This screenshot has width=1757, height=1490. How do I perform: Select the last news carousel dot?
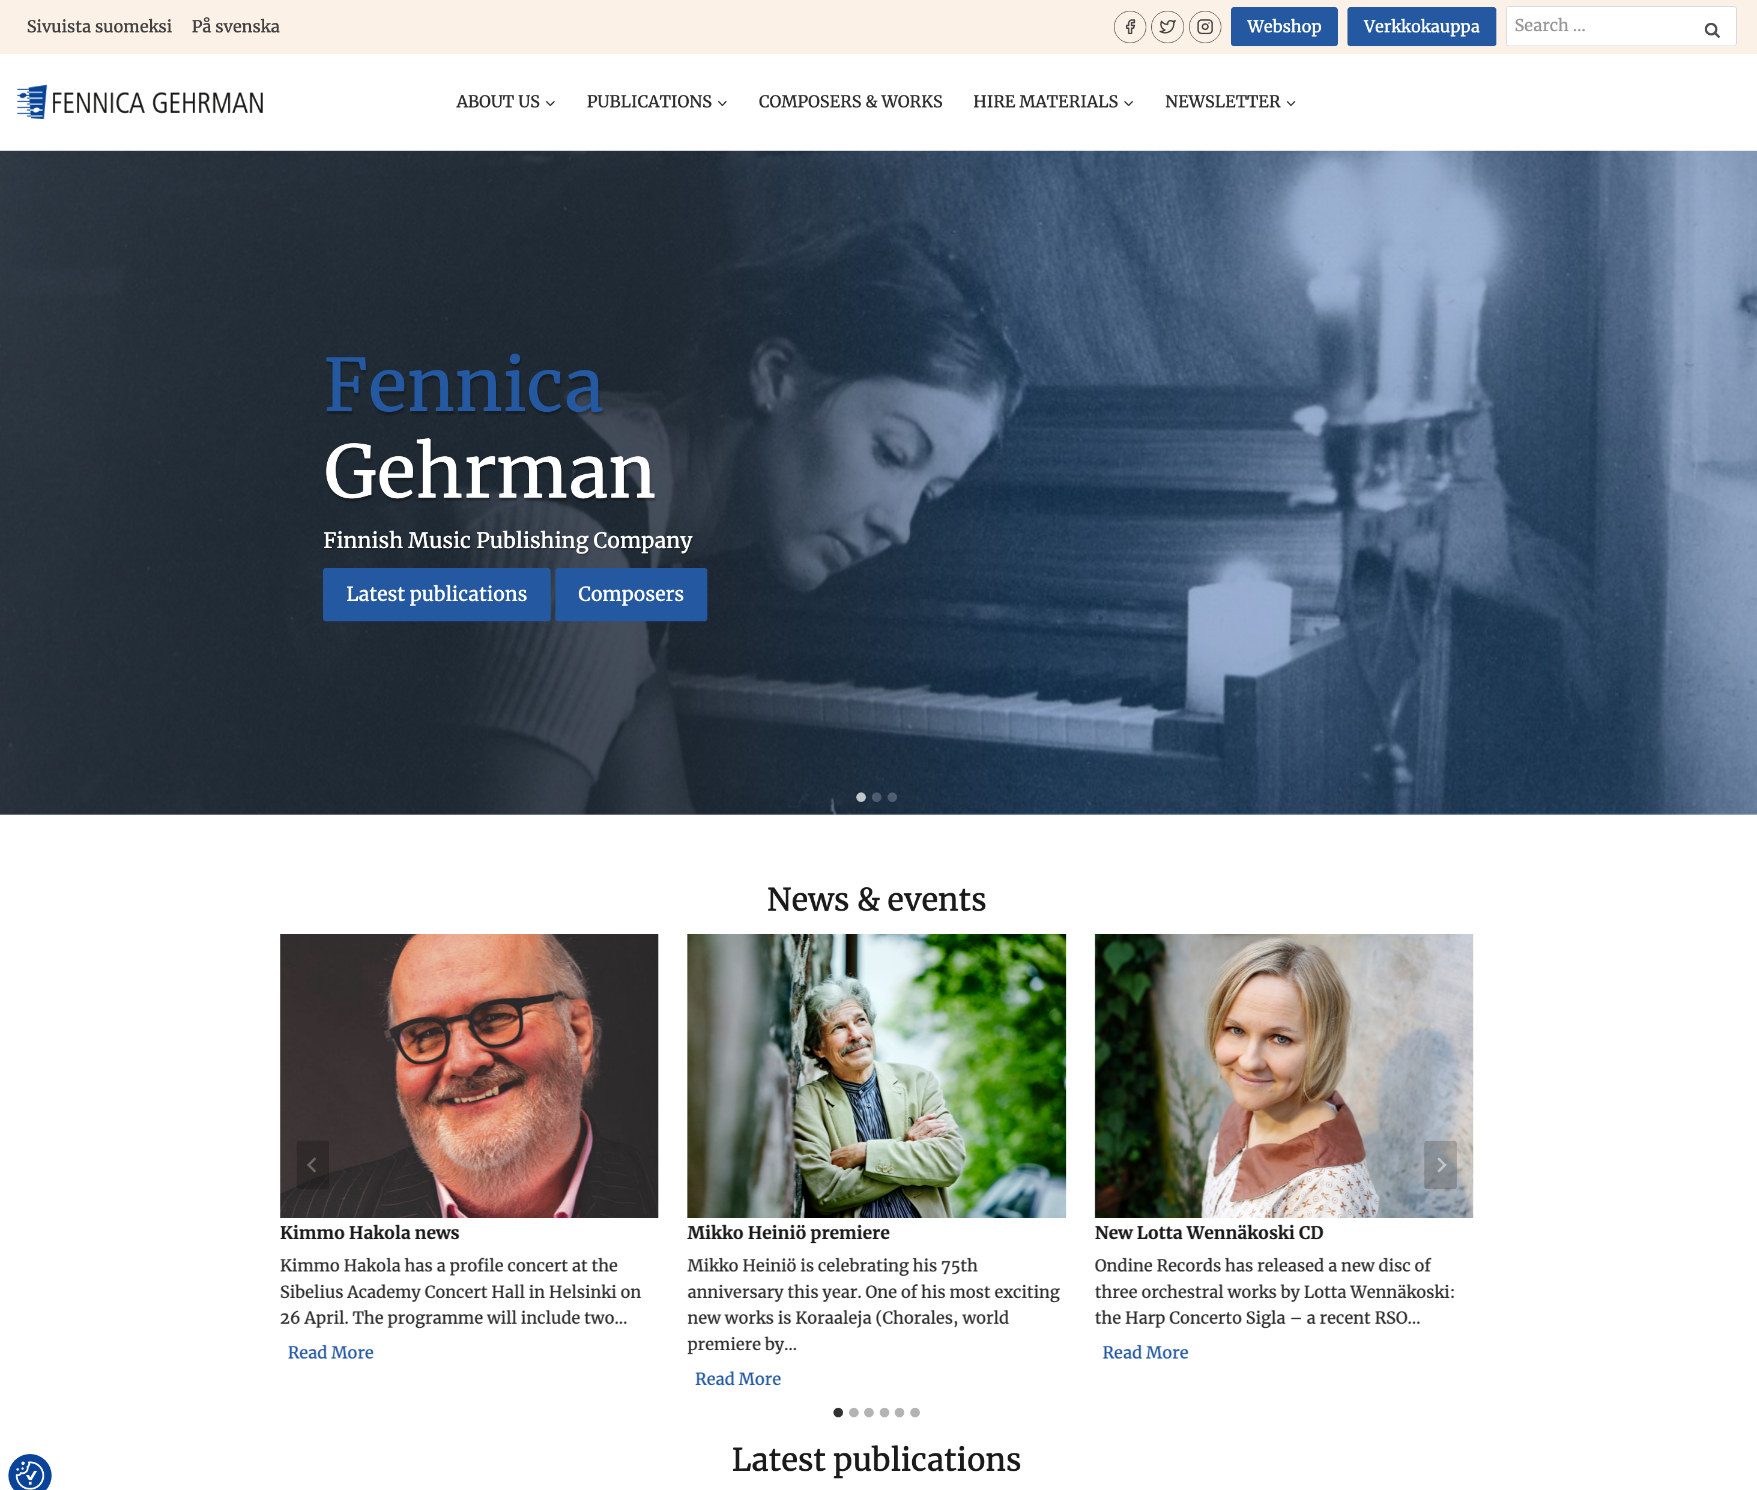click(x=915, y=1413)
